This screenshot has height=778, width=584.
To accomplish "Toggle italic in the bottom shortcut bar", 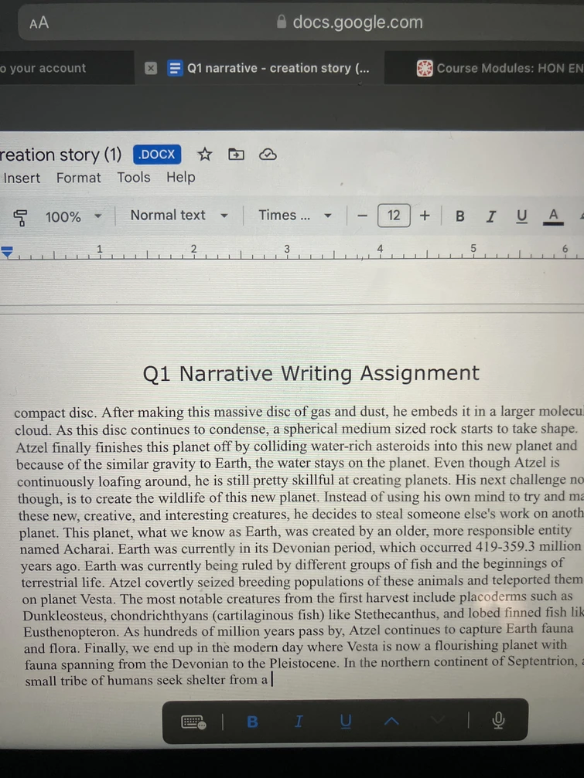I will point(299,721).
